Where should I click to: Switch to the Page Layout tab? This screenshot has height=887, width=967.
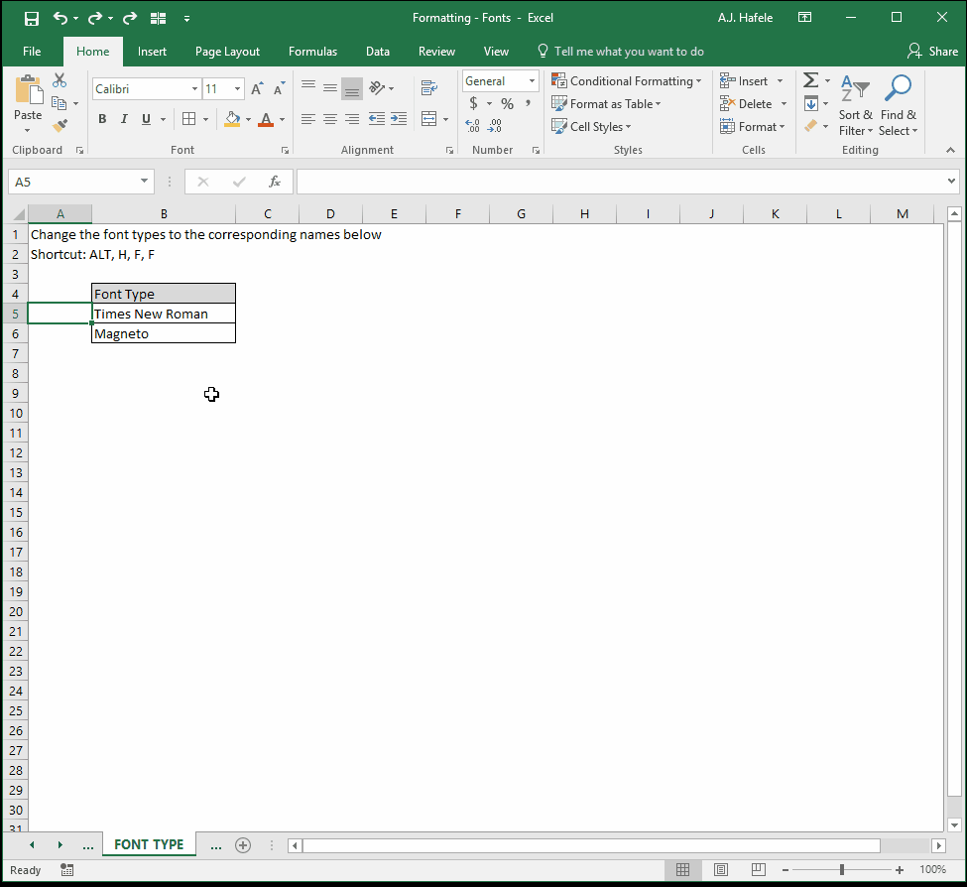(227, 52)
